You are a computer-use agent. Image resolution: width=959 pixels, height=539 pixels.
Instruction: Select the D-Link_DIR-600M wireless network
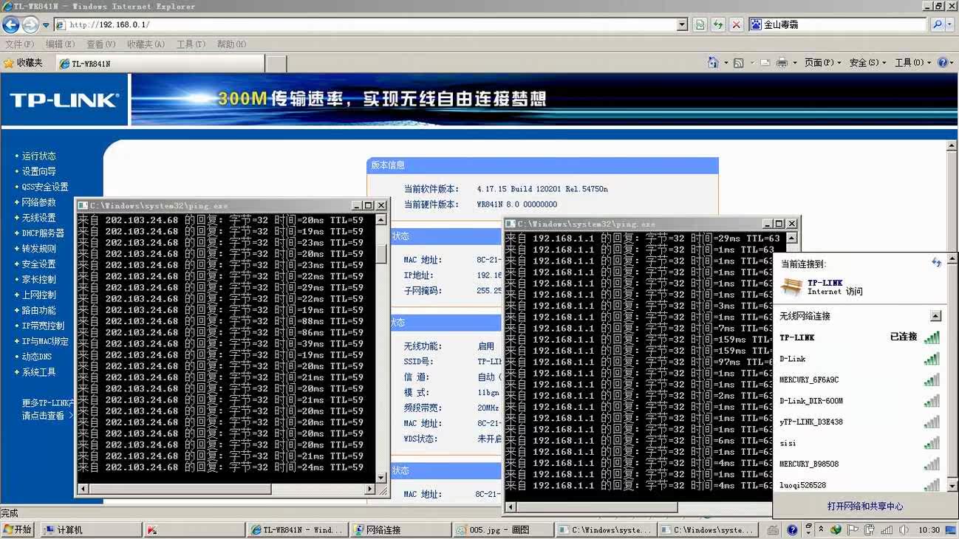click(x=810, y=401)
